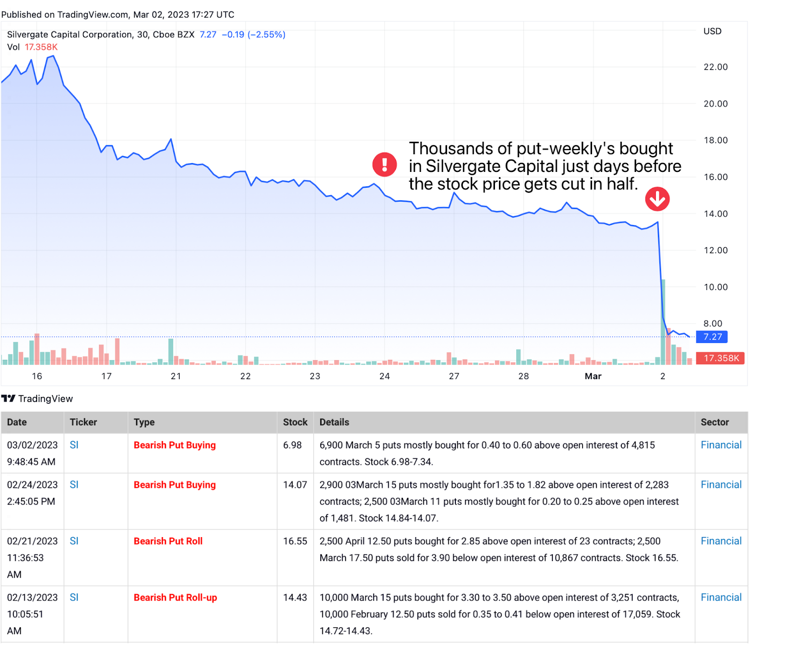Click the details text starting with 2,500 April 12.50 puts
The height and width of the screenshot is (659, 792).
click(x=499, y=549)
